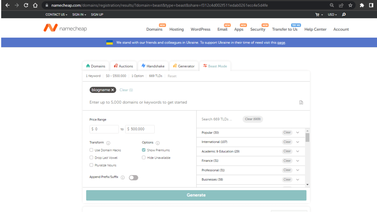Click the Reset filters link
Viewport: 377px width, 213px height.
[172, 76]
